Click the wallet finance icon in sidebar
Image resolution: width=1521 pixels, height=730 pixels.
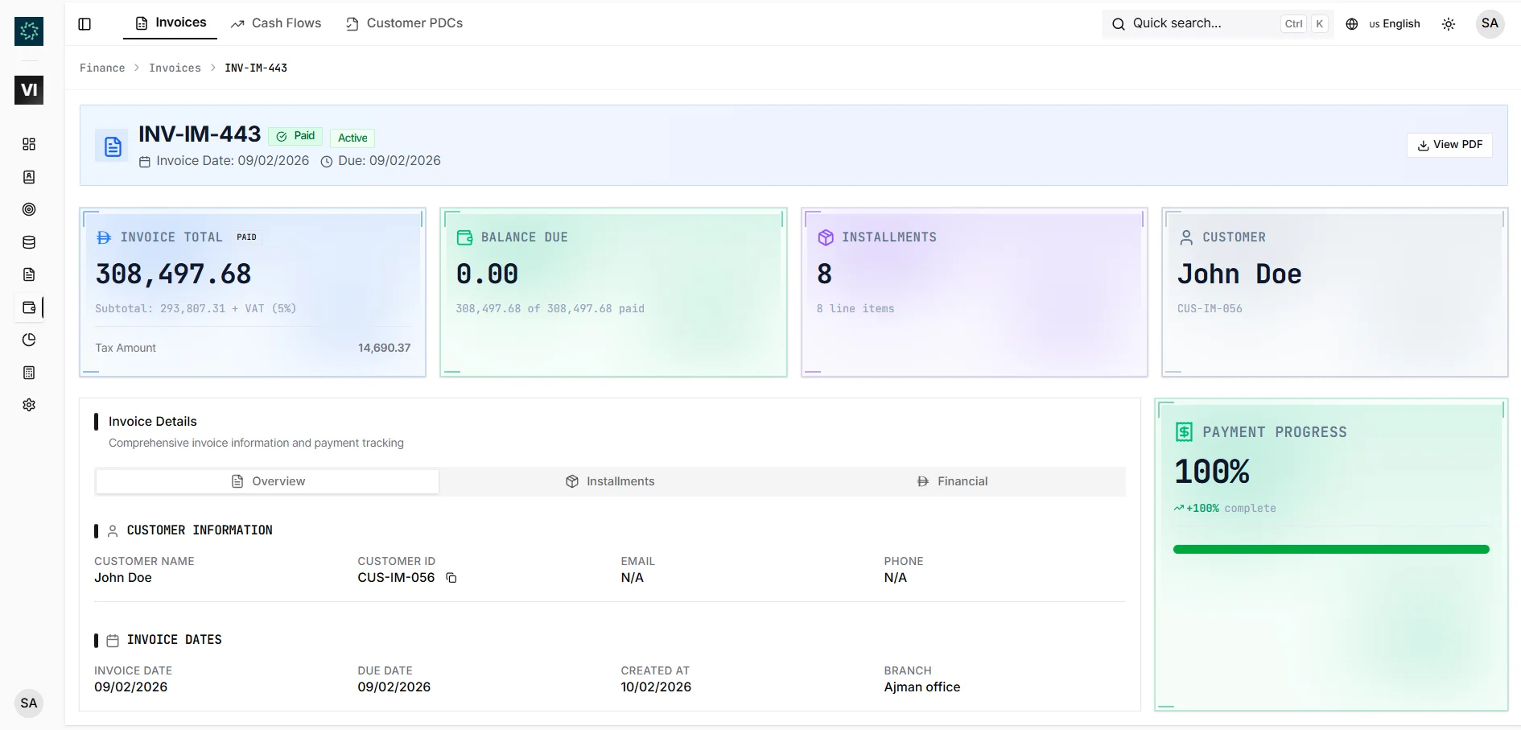click(29, 307)
